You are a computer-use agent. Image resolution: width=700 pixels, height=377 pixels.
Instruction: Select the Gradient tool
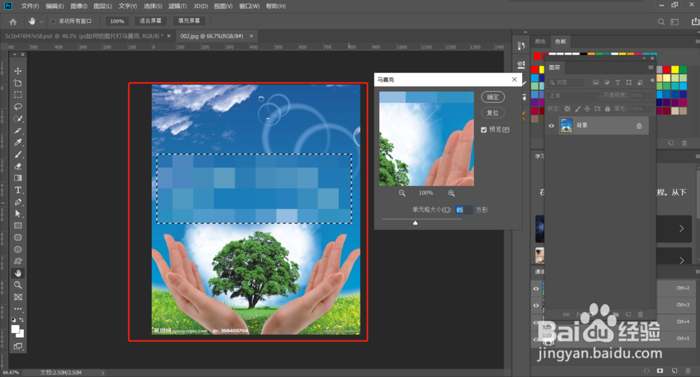(18, 178)
